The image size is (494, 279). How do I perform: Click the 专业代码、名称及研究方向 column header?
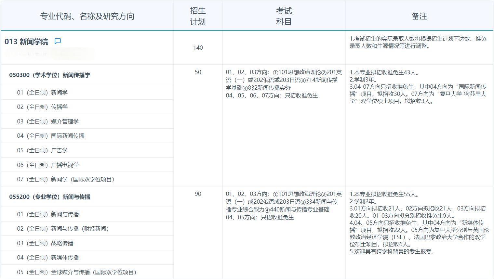(x=87, y=15)
